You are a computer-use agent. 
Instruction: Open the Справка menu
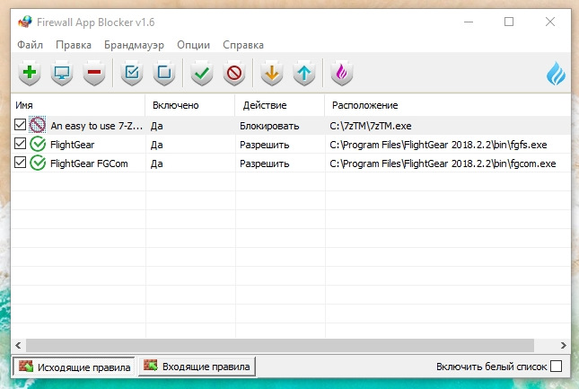pos(243,45)
